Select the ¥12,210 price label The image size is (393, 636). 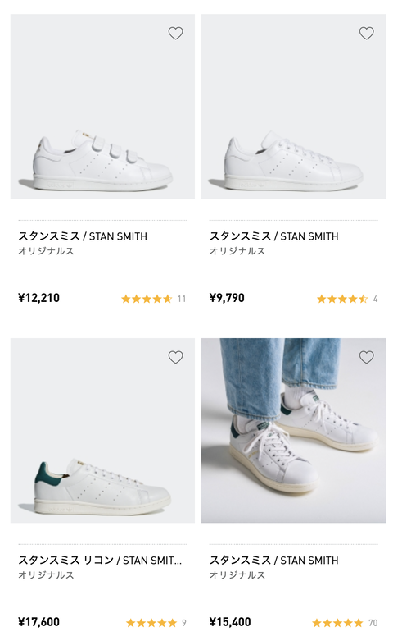coord(38,298)
